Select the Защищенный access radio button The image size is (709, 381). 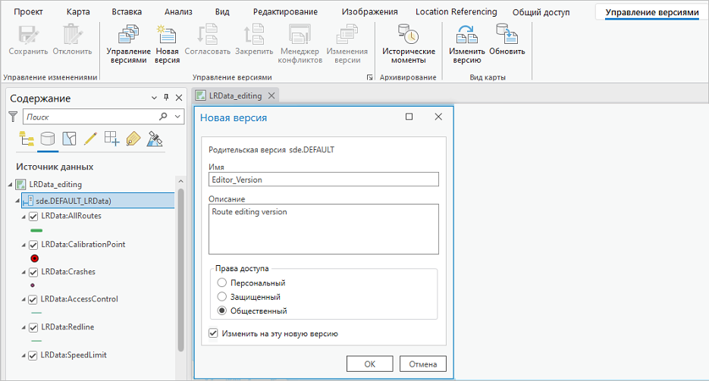point(222,297)
